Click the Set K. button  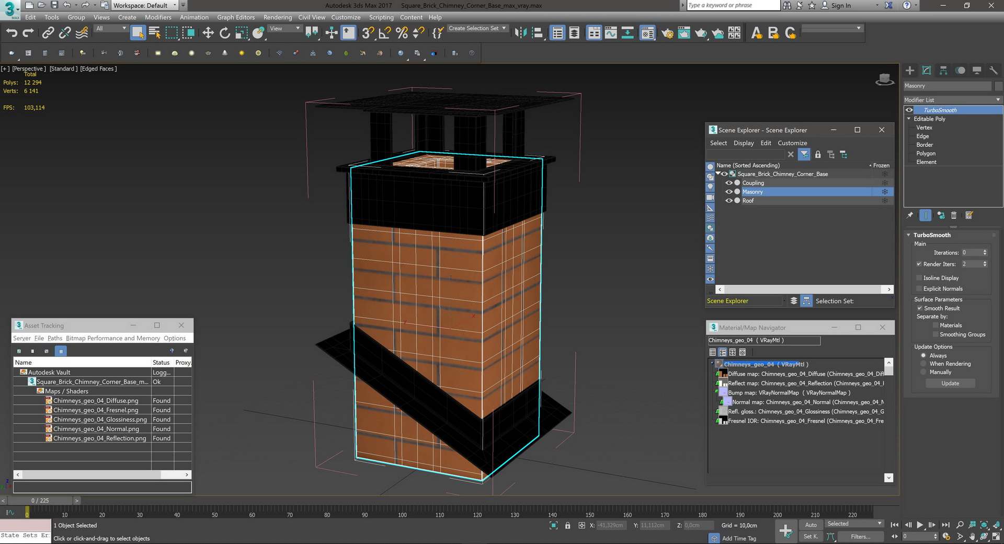pyautogui.click(x=811, y=536)
